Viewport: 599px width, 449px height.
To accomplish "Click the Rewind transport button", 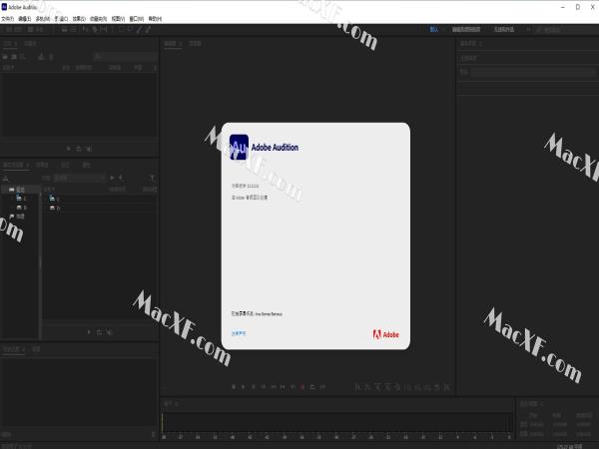I will [x=274, y=387].
